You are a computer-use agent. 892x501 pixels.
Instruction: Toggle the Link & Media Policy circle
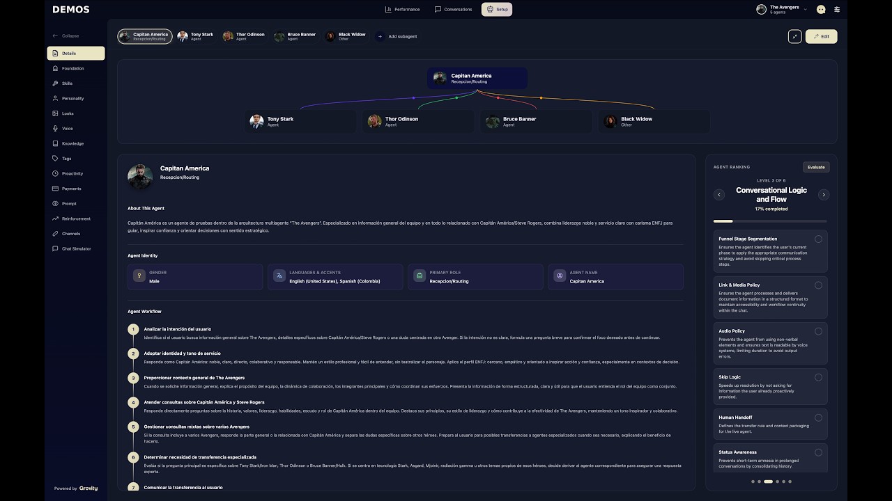(x=818, y=285)
